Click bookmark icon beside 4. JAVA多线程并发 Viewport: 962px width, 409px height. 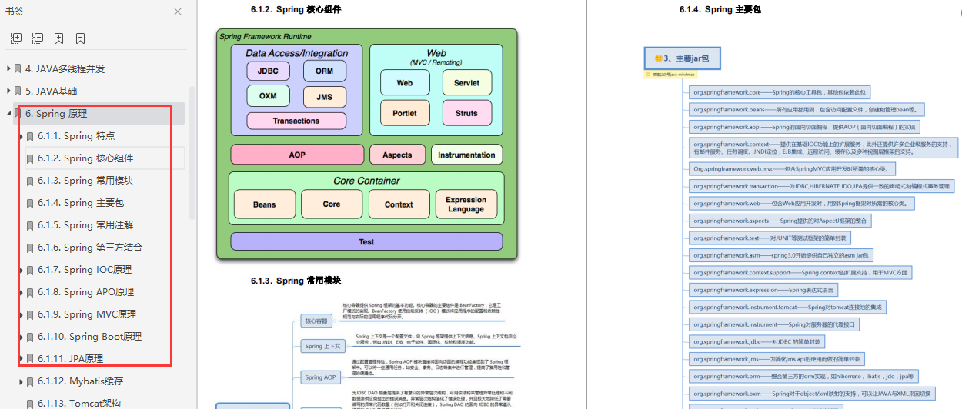[x=18, y=68]
